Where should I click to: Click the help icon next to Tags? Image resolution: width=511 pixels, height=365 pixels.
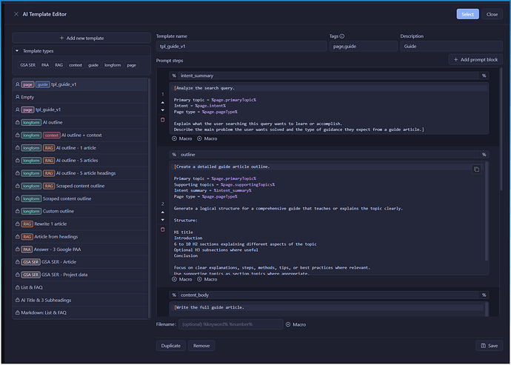(341, 36)
